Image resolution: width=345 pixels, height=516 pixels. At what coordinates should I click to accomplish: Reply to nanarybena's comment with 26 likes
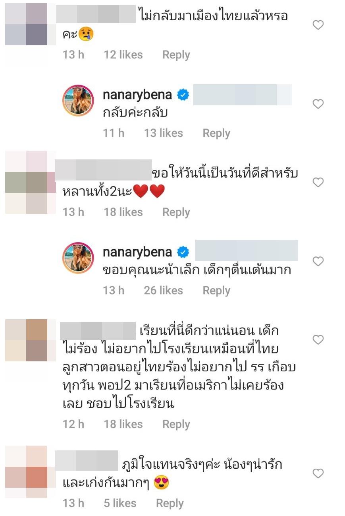(216, 291)
